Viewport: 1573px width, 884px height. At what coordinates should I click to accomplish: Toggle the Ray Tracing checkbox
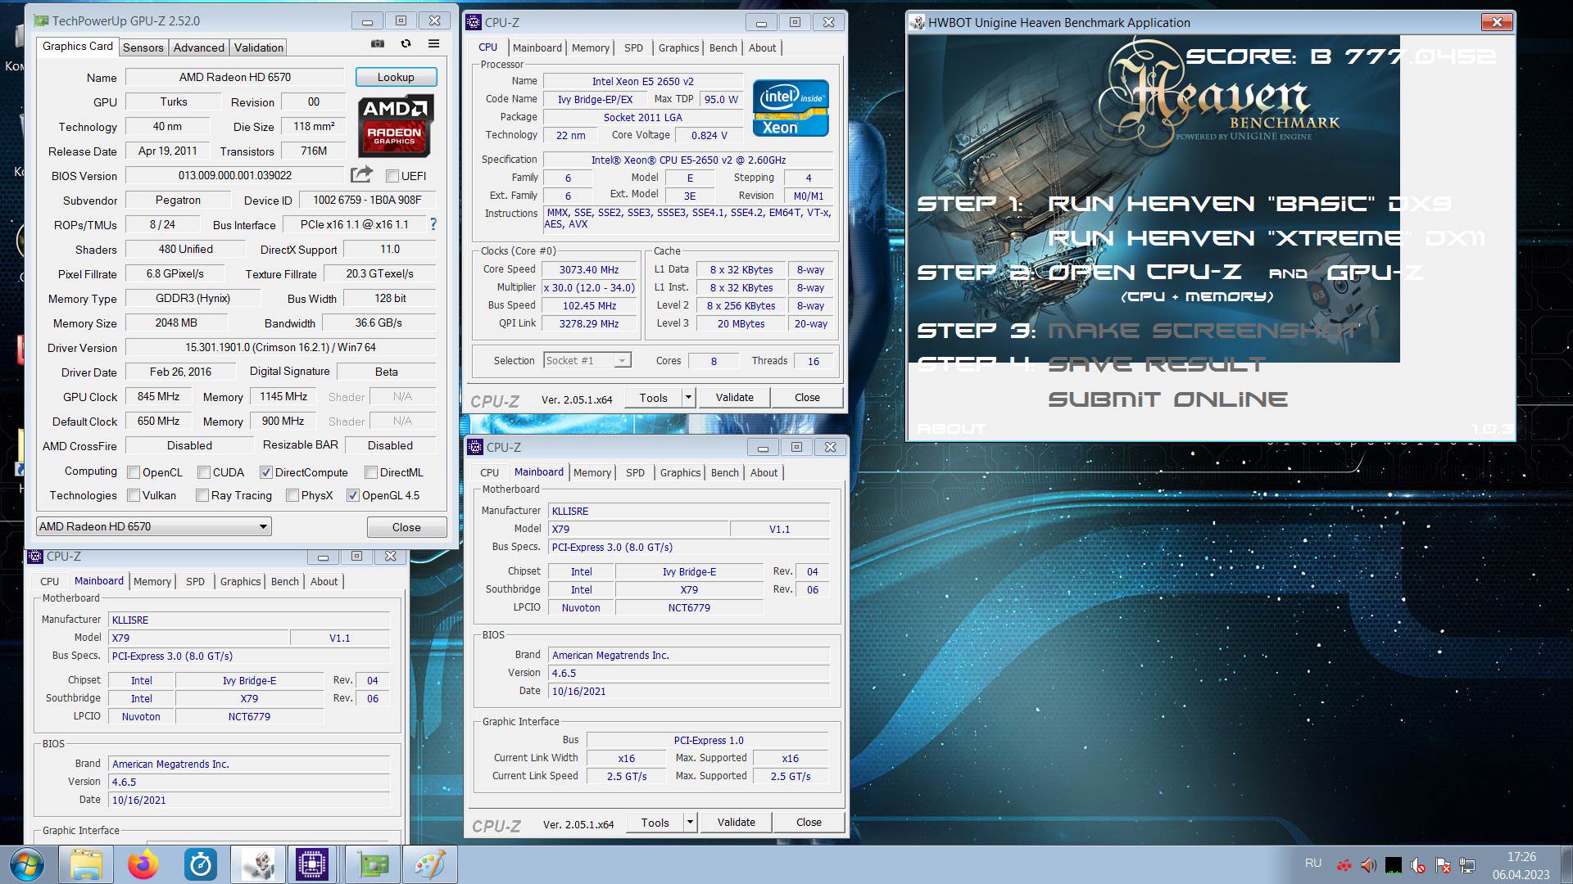tap(202, 495)
